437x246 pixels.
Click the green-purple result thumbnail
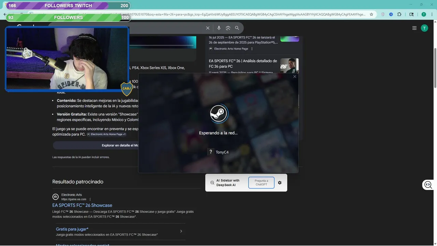(290, 39)
